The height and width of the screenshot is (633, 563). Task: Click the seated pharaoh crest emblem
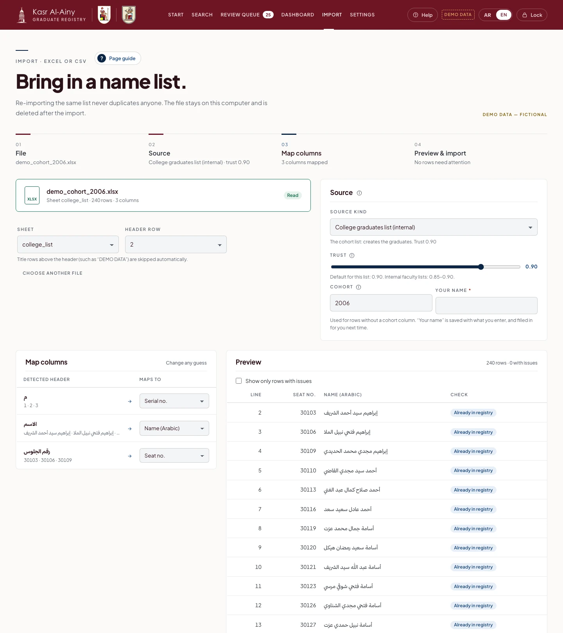pyautogui.click(x=104, y=15)
